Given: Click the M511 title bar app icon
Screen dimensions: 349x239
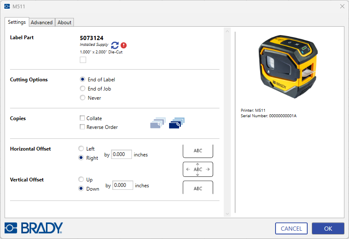Looking at the screenshot, I should (7, 6).
